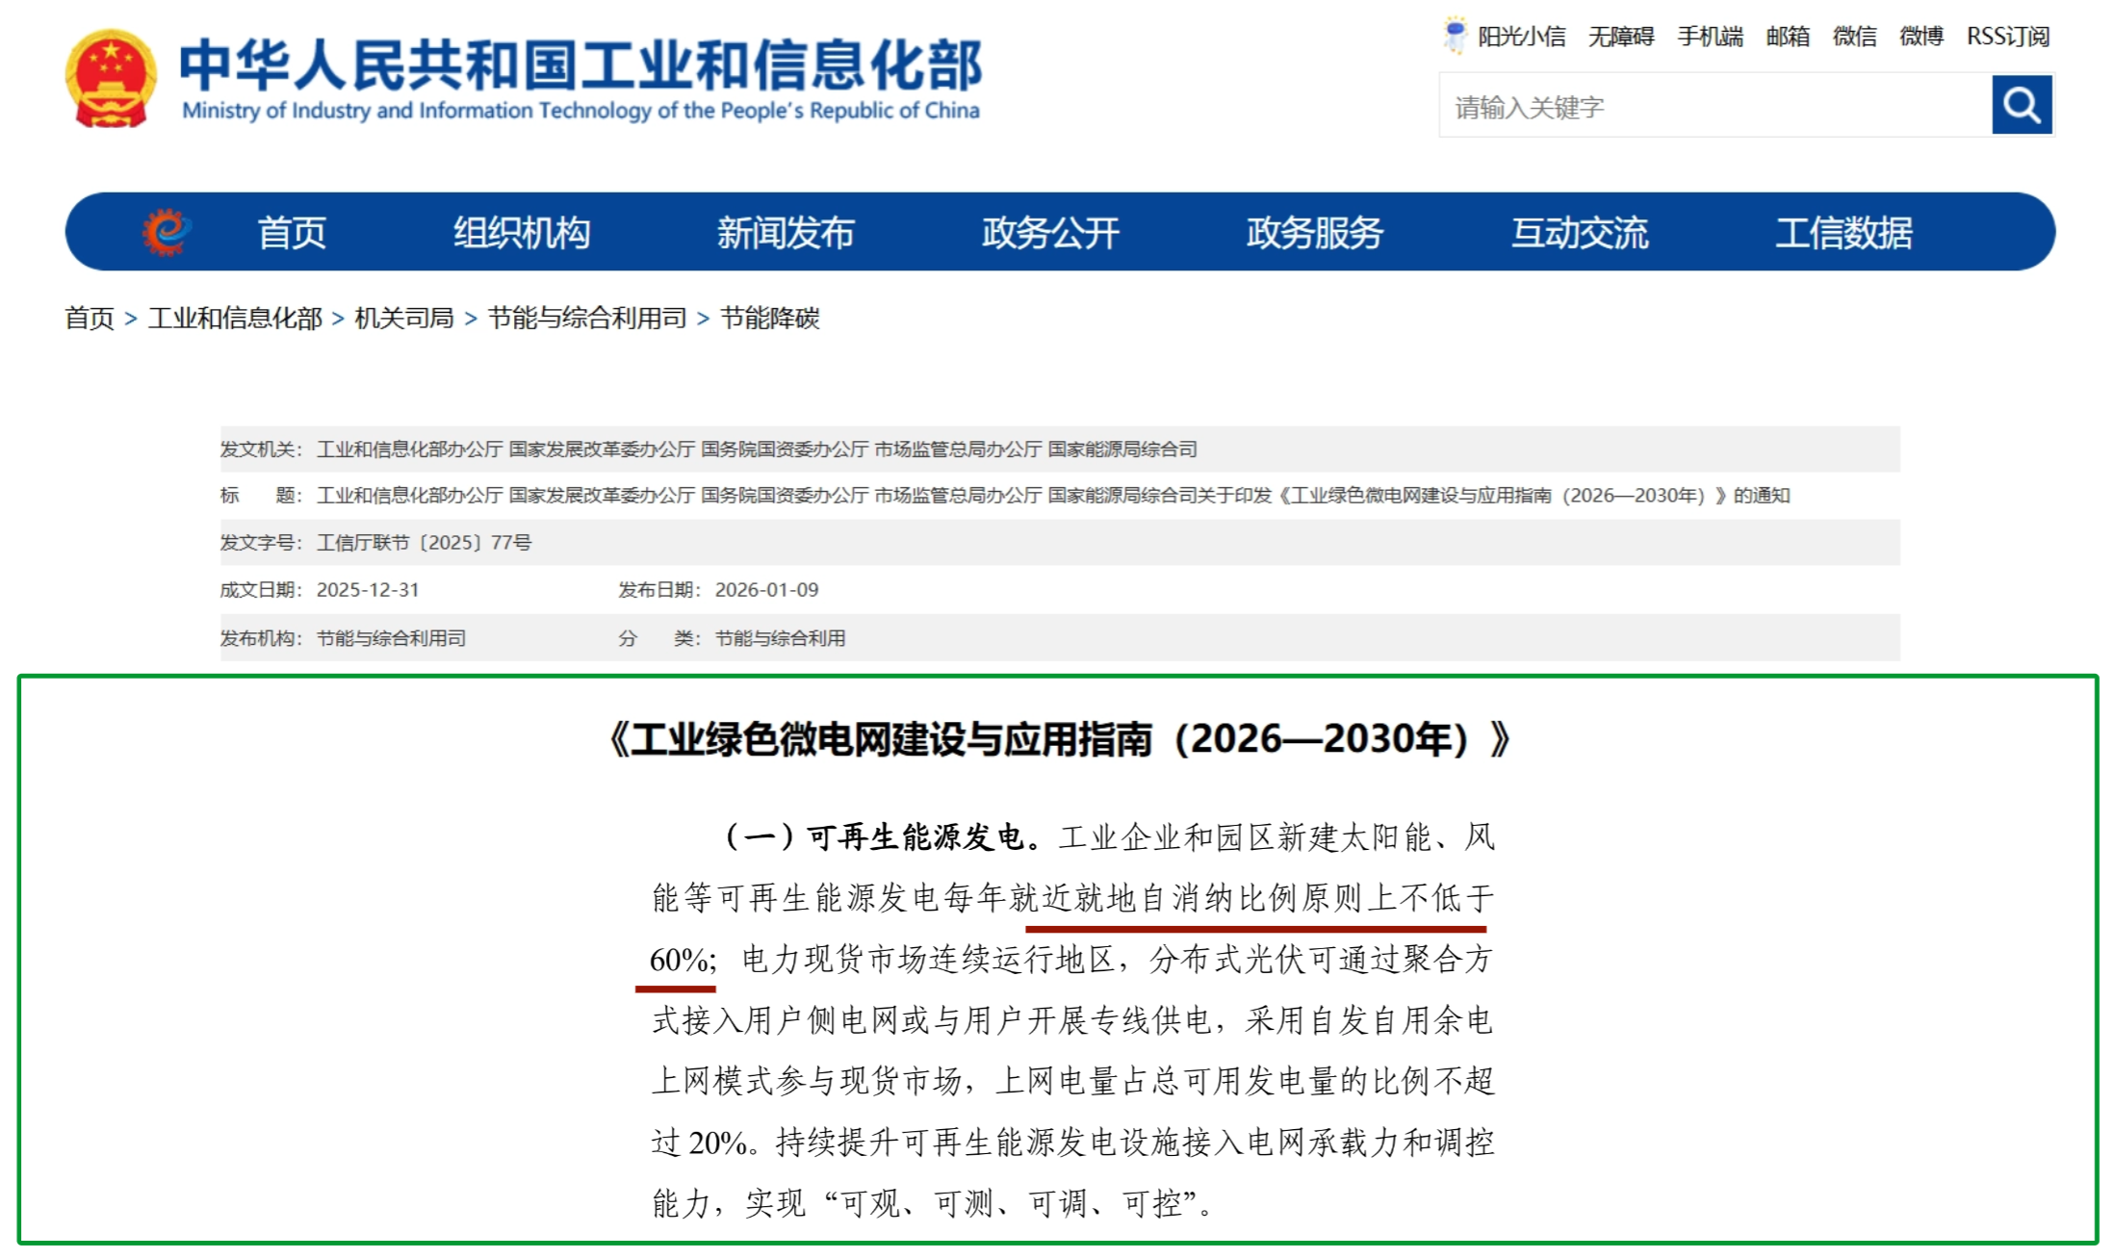Click 机关司局 in the breadcrumb
Viewport: 2114px width, 1259px height.
click(x=404, y=318)
